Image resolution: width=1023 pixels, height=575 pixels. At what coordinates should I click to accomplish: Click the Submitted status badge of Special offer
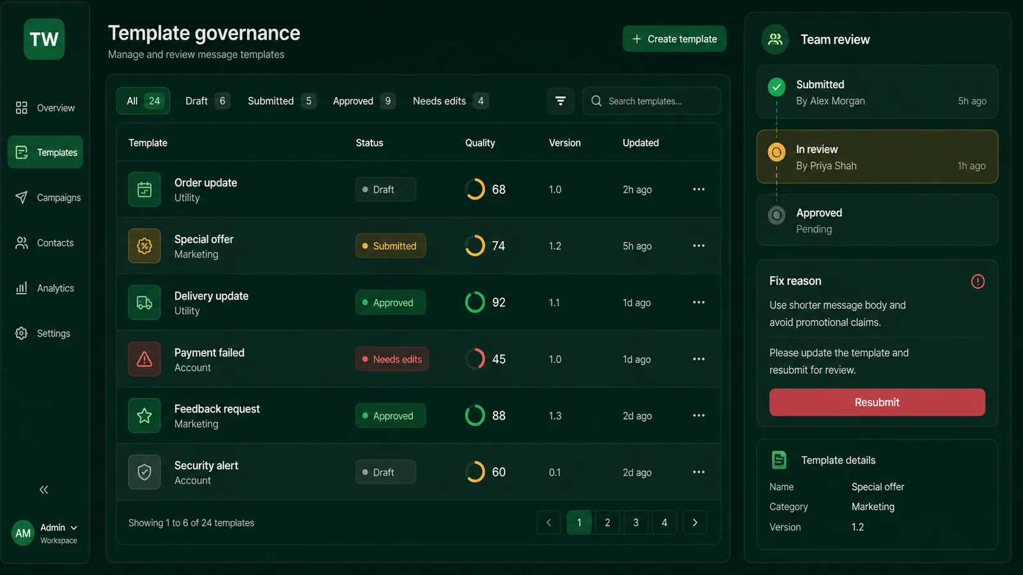point(391,246)
